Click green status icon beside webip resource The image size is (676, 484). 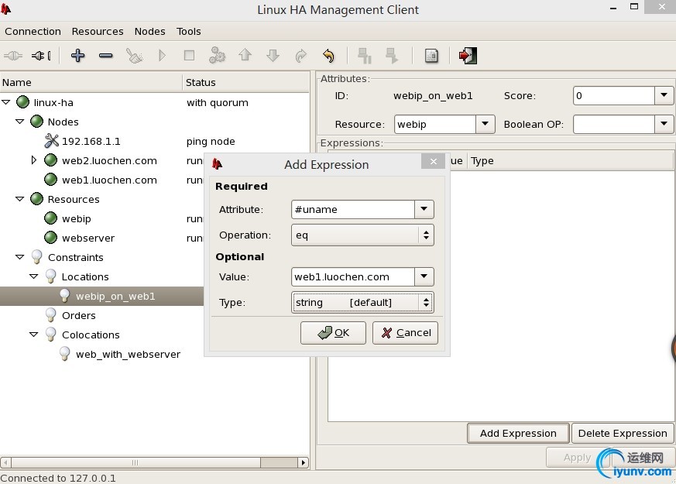pyautogui.click(x=51, y=218)
